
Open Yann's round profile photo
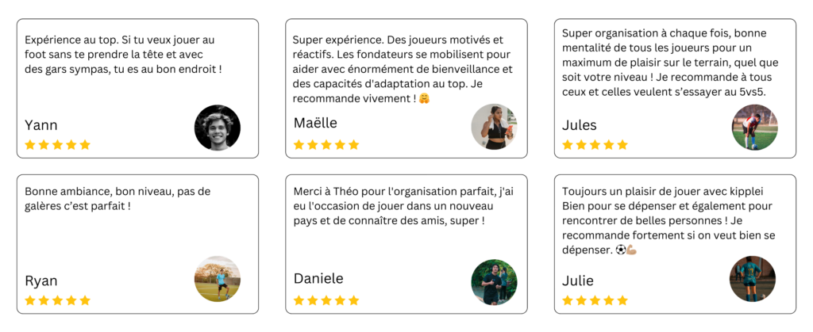point(218,128)
